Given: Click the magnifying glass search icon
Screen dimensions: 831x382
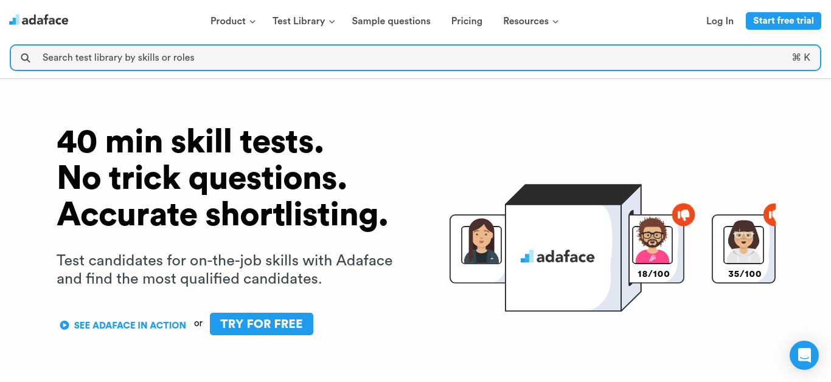Looking at the screenshot, I should (x=26, y=58).
